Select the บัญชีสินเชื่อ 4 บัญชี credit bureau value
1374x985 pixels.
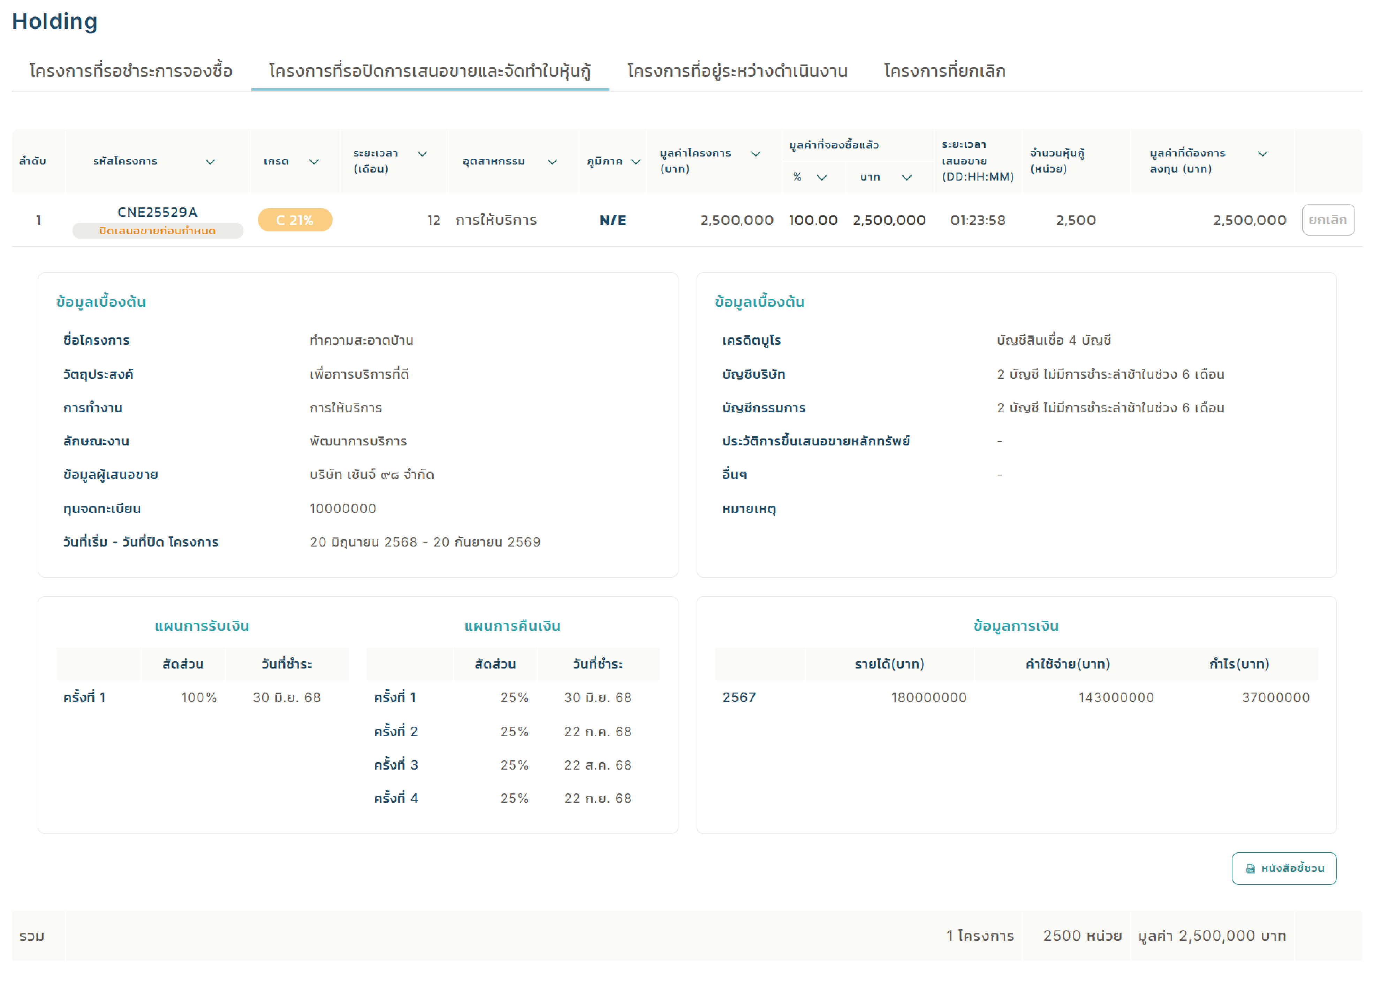click(1054, 341)
